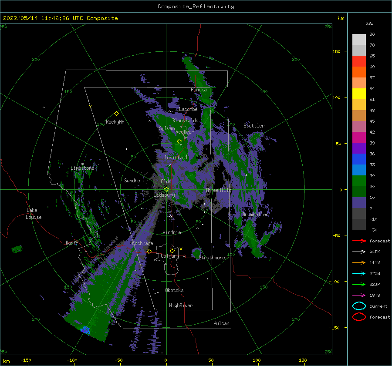Image resolution: width=392 pixels, height=366 pixels.
Task: Click the small green echo blob near Strathmore
Action: tap(196, 253)
